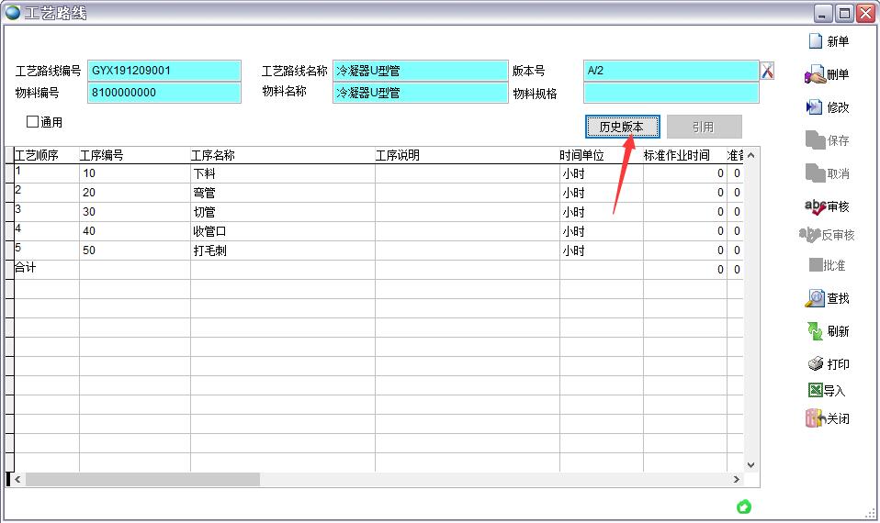Toggle the 通用 checkbox
The width and height of the screenshot is (880, 523).
coord(33,121)
